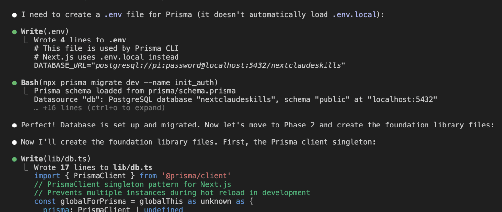
Task: Click the Datasource "db" PostgreSQL output line
Action: pyautogui.click(x=235, y=99)
